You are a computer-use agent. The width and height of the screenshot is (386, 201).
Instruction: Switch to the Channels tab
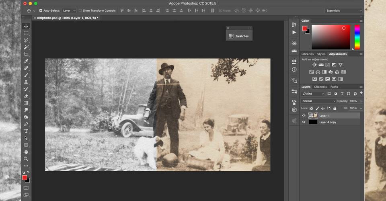point(320,87)
